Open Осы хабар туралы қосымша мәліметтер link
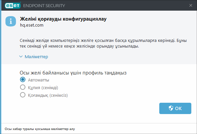197x134 pixels. 40,129
